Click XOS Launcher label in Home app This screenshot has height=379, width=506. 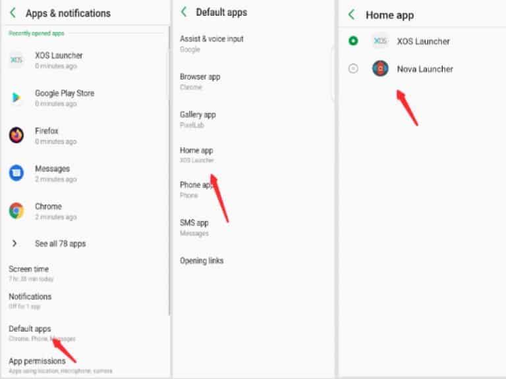[x=423, y=41]
